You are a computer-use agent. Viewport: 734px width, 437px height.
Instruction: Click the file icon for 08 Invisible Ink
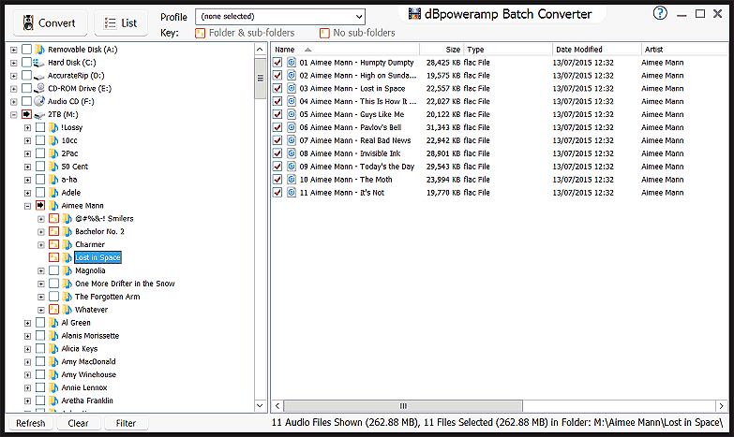point(292,153)
